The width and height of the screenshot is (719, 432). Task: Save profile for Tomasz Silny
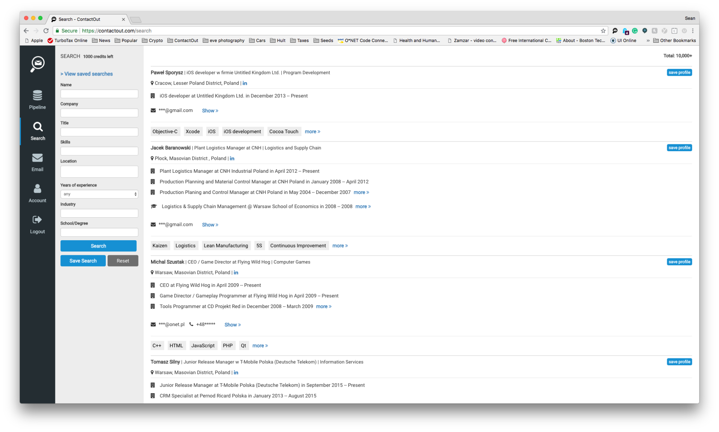pos(679,362)
